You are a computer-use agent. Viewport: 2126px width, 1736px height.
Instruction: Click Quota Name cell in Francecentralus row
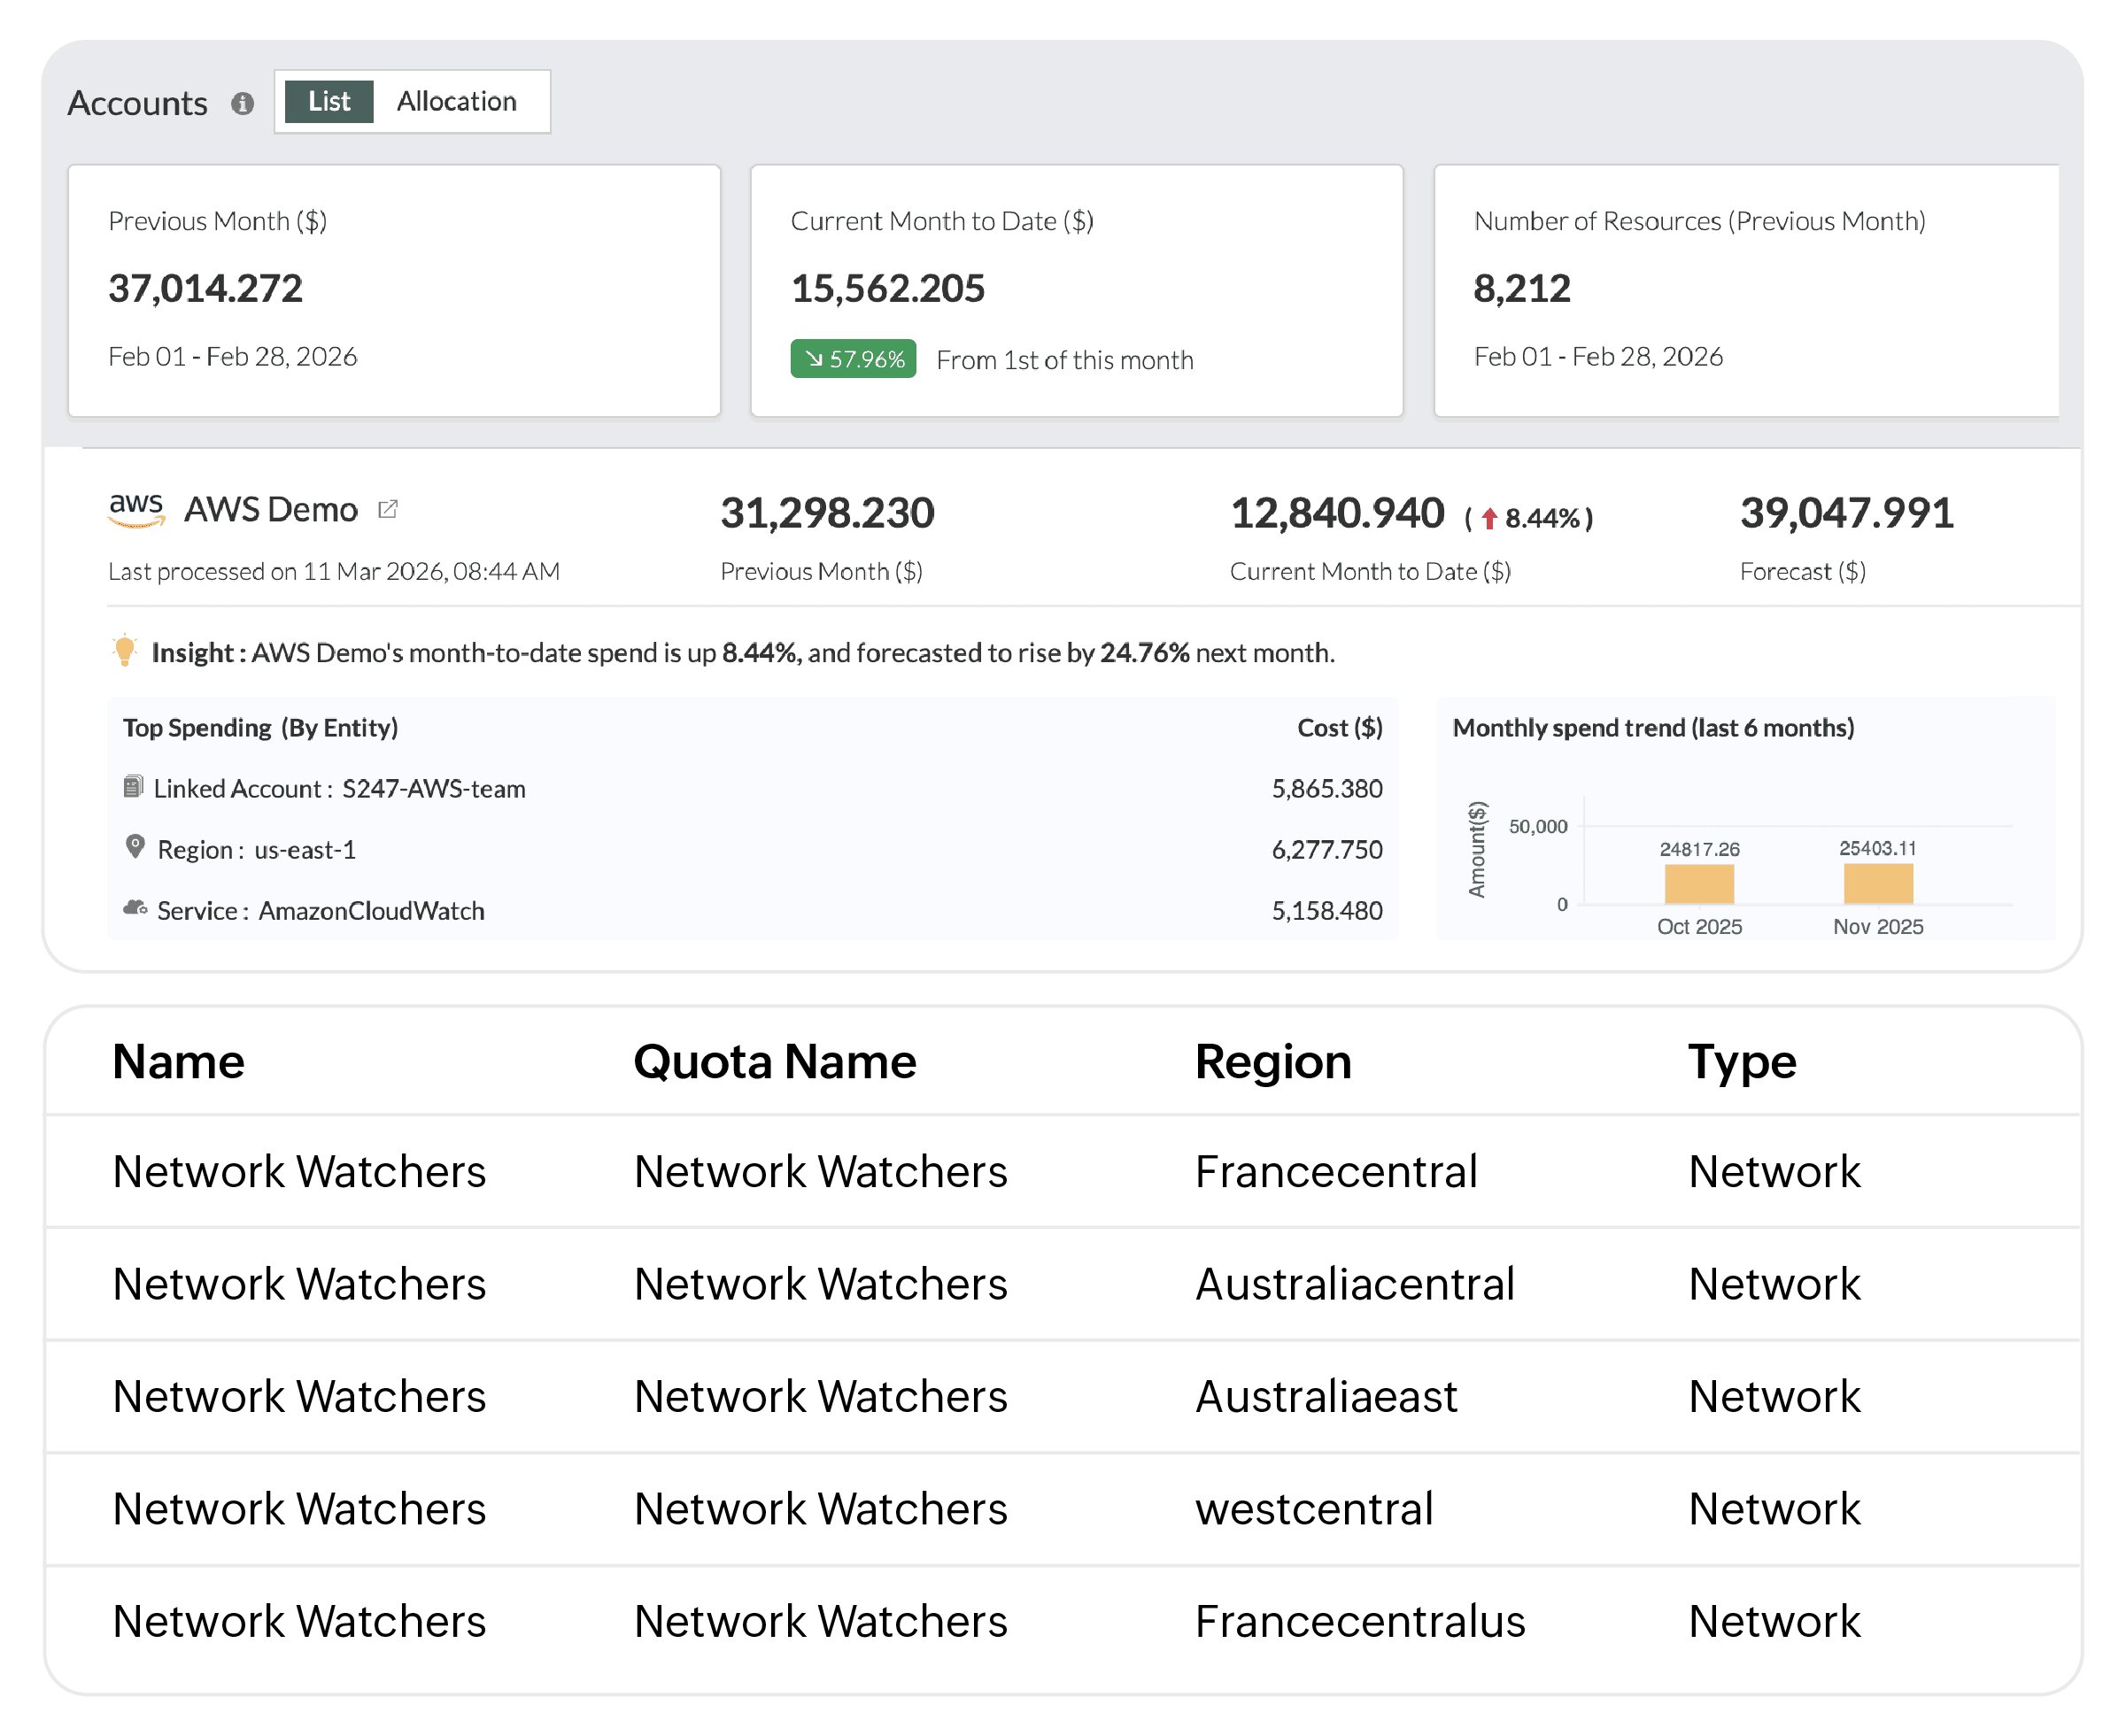pyautogui.click(x=820, y=1622)
